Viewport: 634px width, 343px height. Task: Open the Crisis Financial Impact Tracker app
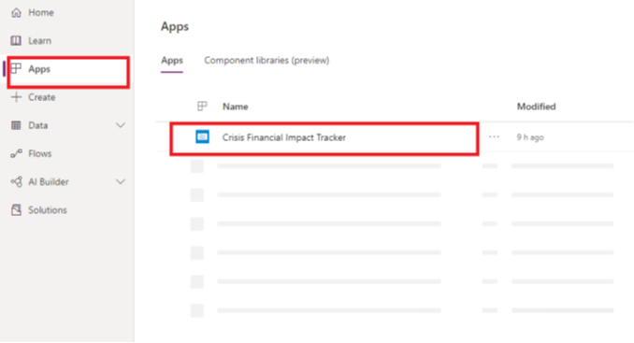point(284,137)
